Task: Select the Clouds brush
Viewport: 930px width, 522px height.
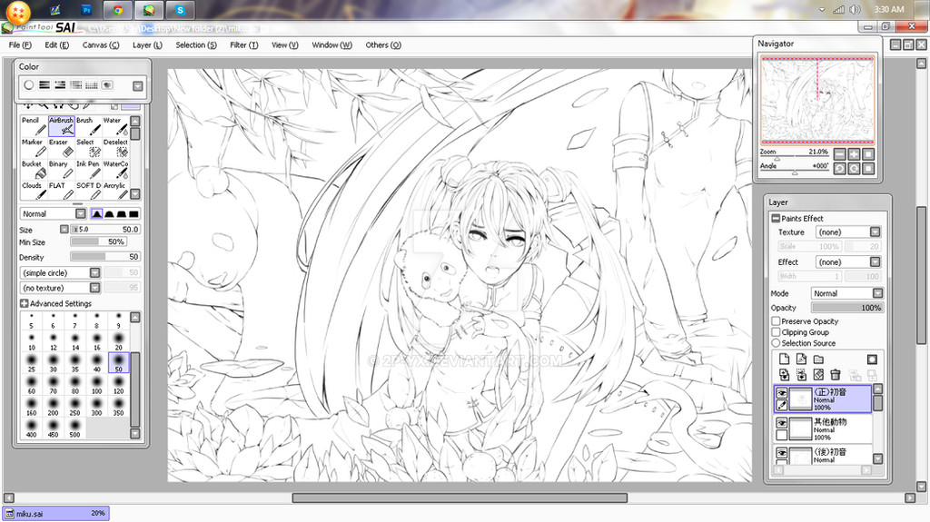Action: click(x=34, y=191)
